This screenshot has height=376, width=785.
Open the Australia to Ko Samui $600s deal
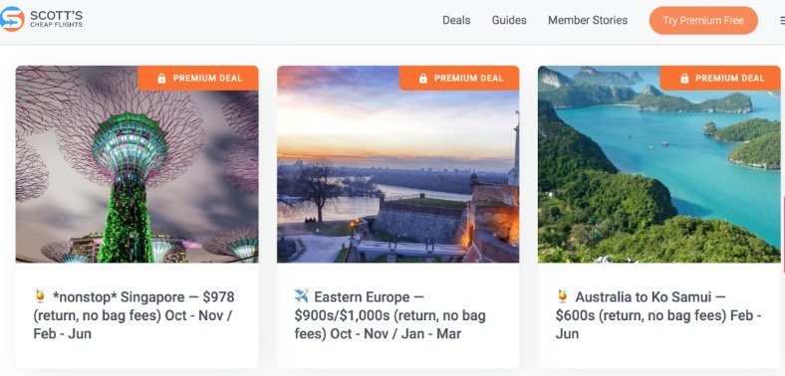point(658,315)
